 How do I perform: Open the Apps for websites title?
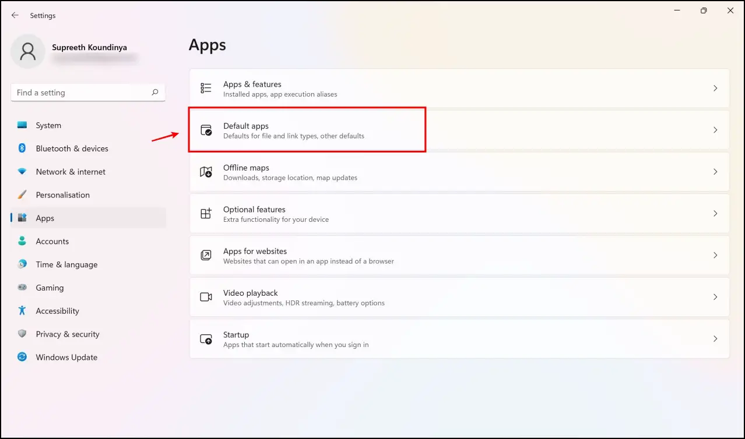click(x=255, y=251)
